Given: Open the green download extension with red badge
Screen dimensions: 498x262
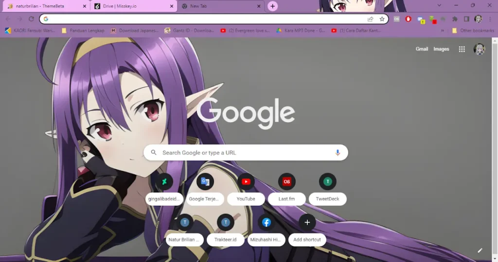Looking at the screenshot, I should click(x=433, y=20).
